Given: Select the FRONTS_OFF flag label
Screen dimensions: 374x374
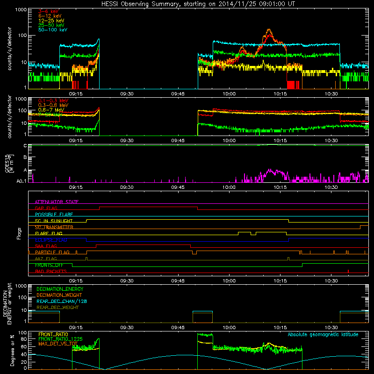Looking at the screenshot, I should point(49,265).
